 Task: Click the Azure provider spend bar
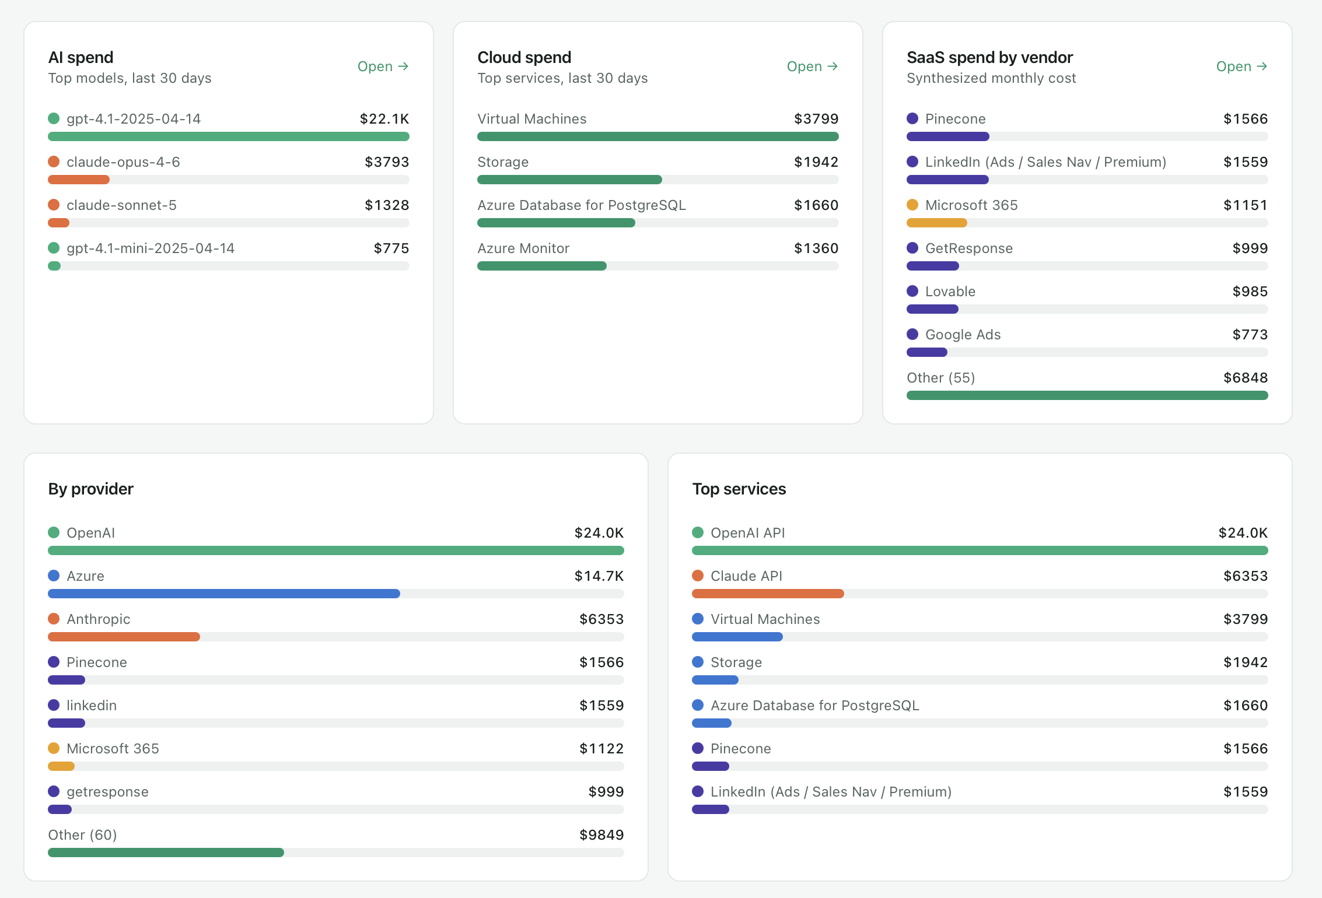click(x=336, y=594)
